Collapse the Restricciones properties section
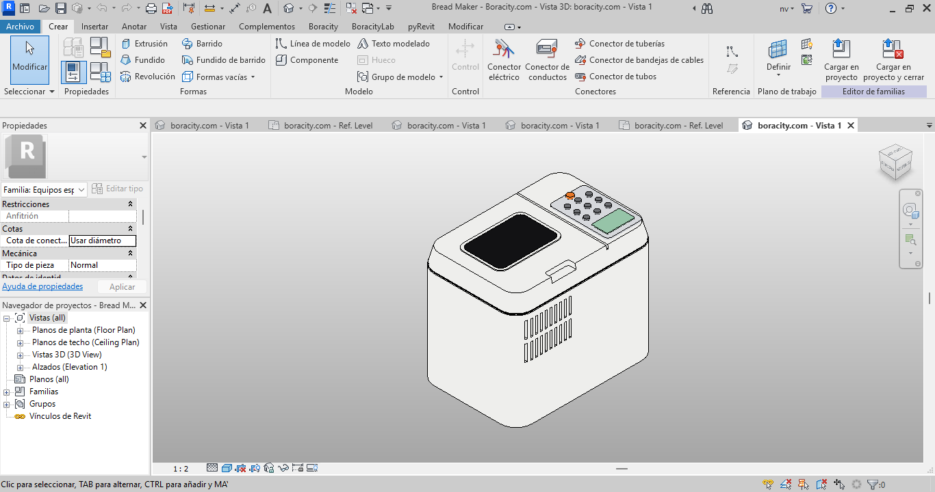This screenshot has width=935, height=492. point(131,204)
